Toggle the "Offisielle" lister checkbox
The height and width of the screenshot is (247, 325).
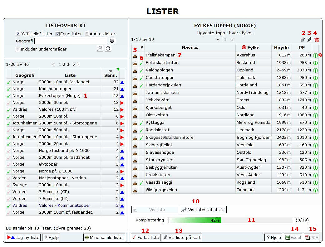[18, 34]
